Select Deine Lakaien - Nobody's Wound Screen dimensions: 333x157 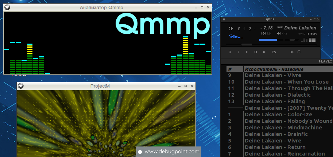coord(280,121)
